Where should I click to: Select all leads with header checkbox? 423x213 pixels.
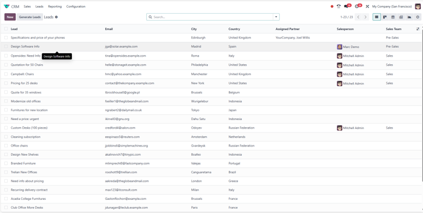[6, 29]
